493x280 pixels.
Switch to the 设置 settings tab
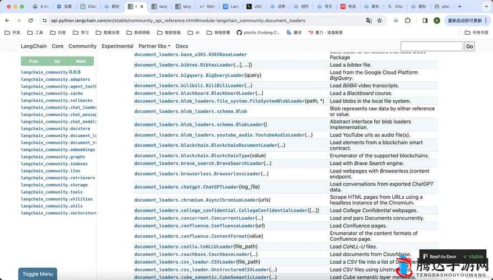64,6
